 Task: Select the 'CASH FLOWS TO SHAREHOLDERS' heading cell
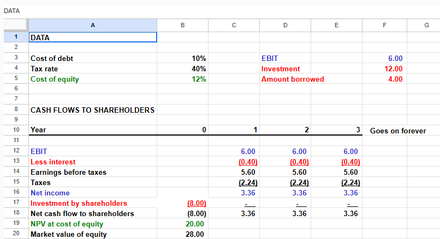[x=92, y=110]
